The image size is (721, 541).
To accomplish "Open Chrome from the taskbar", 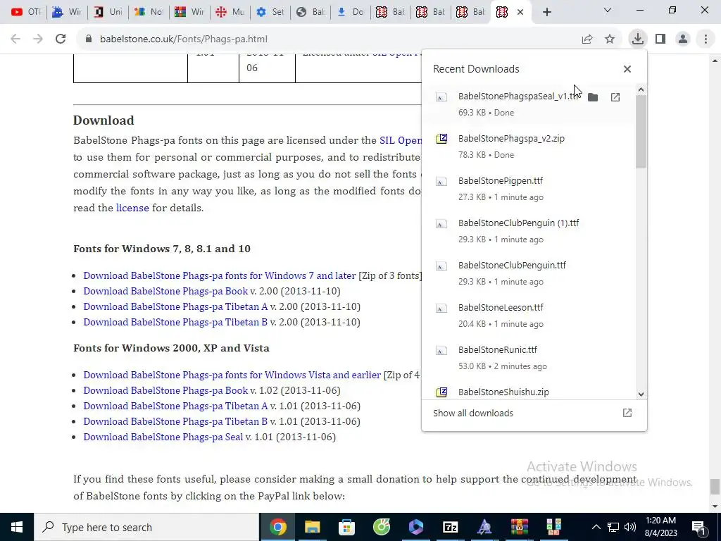I will 277,527.
